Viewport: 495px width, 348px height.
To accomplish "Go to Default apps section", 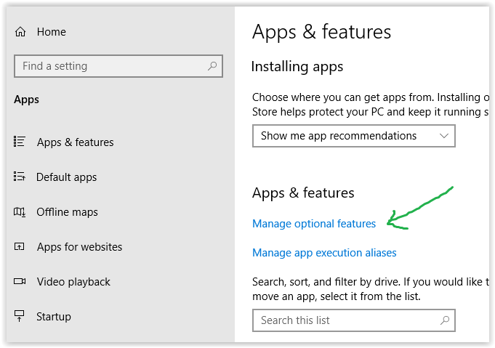I will tap(67, 177).
